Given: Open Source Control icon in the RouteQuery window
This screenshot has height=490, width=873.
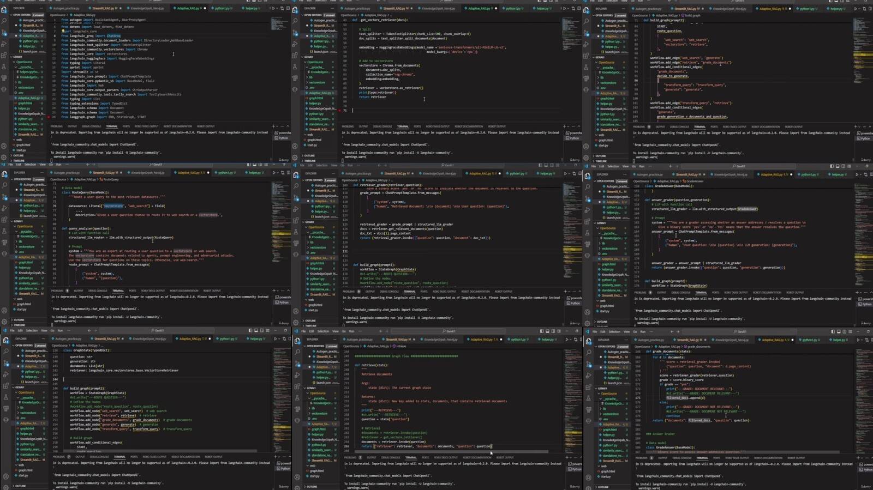Looking at the screenshot, I should 5,197.
